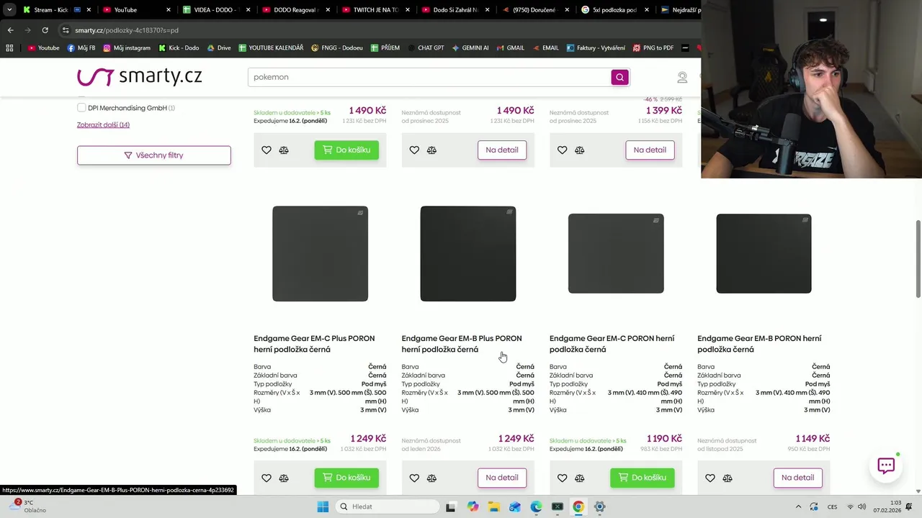Click the magenta search button
The width and height of the screenshot is (922, 518).
[619, 77]
